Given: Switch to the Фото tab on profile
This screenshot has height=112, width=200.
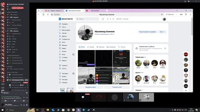Looking at the screenshot, I should (82, 47).
